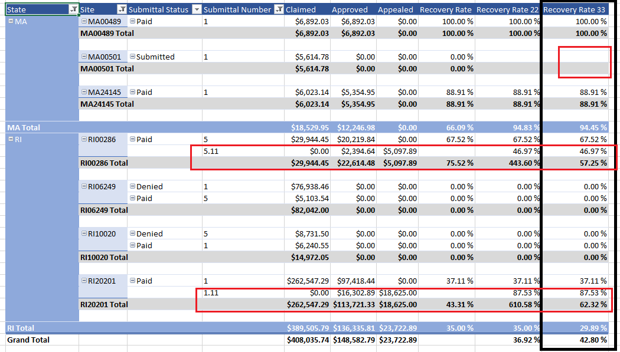Select the $148,582.79 grand total approved cell
This screenshot has height=352, width=620.
coord(354,340)
